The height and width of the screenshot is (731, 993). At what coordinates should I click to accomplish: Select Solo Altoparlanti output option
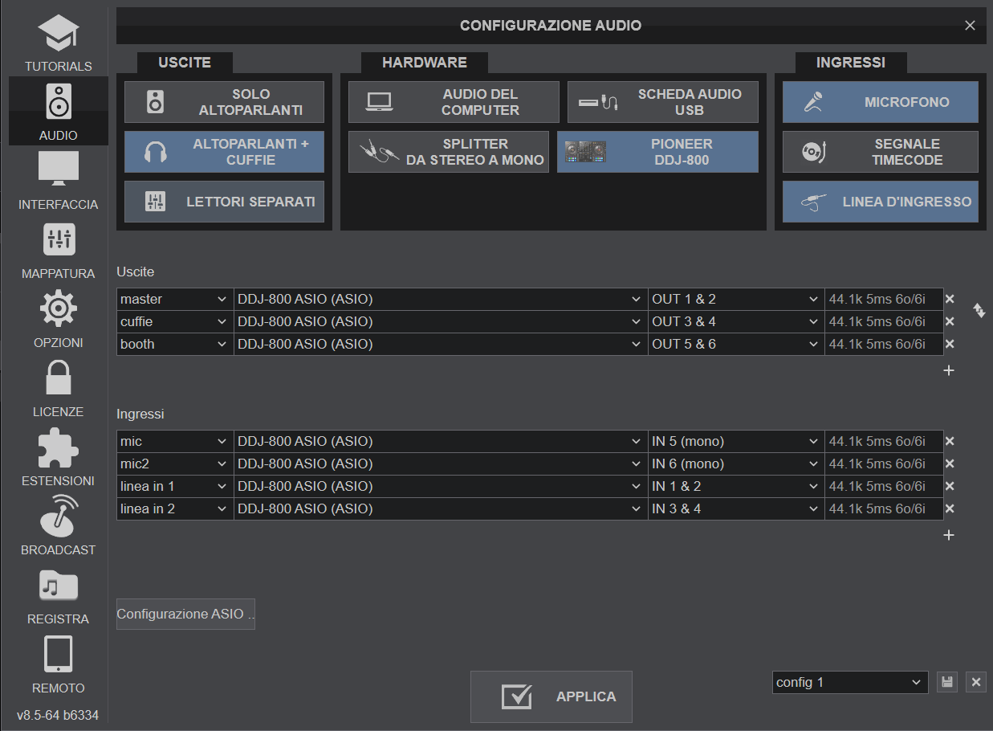click(x=224, y=102)
